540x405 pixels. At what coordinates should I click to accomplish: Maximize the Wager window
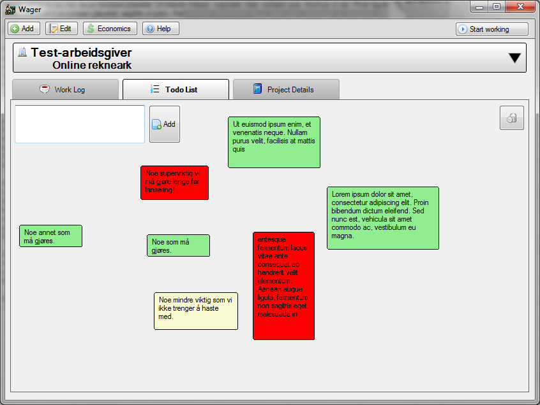coord(496,6)
